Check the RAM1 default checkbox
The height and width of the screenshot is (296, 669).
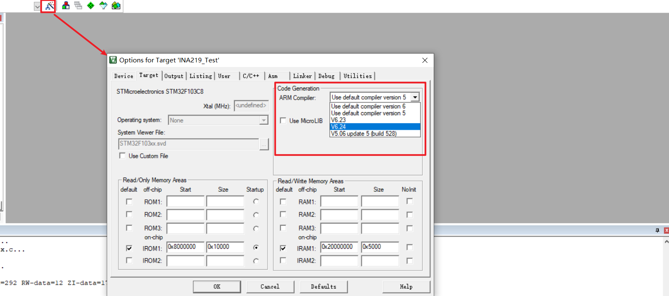pos(283,202)
